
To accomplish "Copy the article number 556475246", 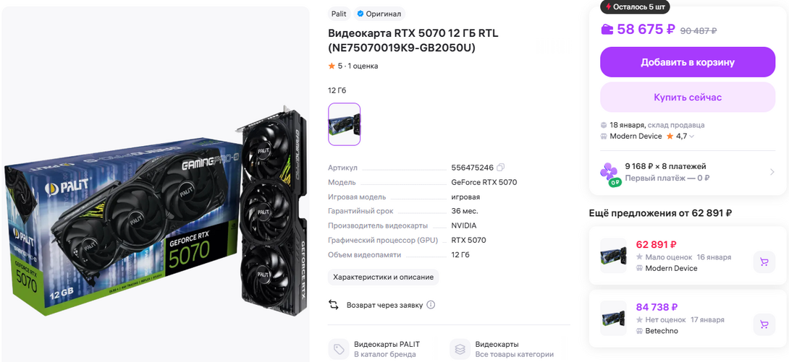I will 500,167.
